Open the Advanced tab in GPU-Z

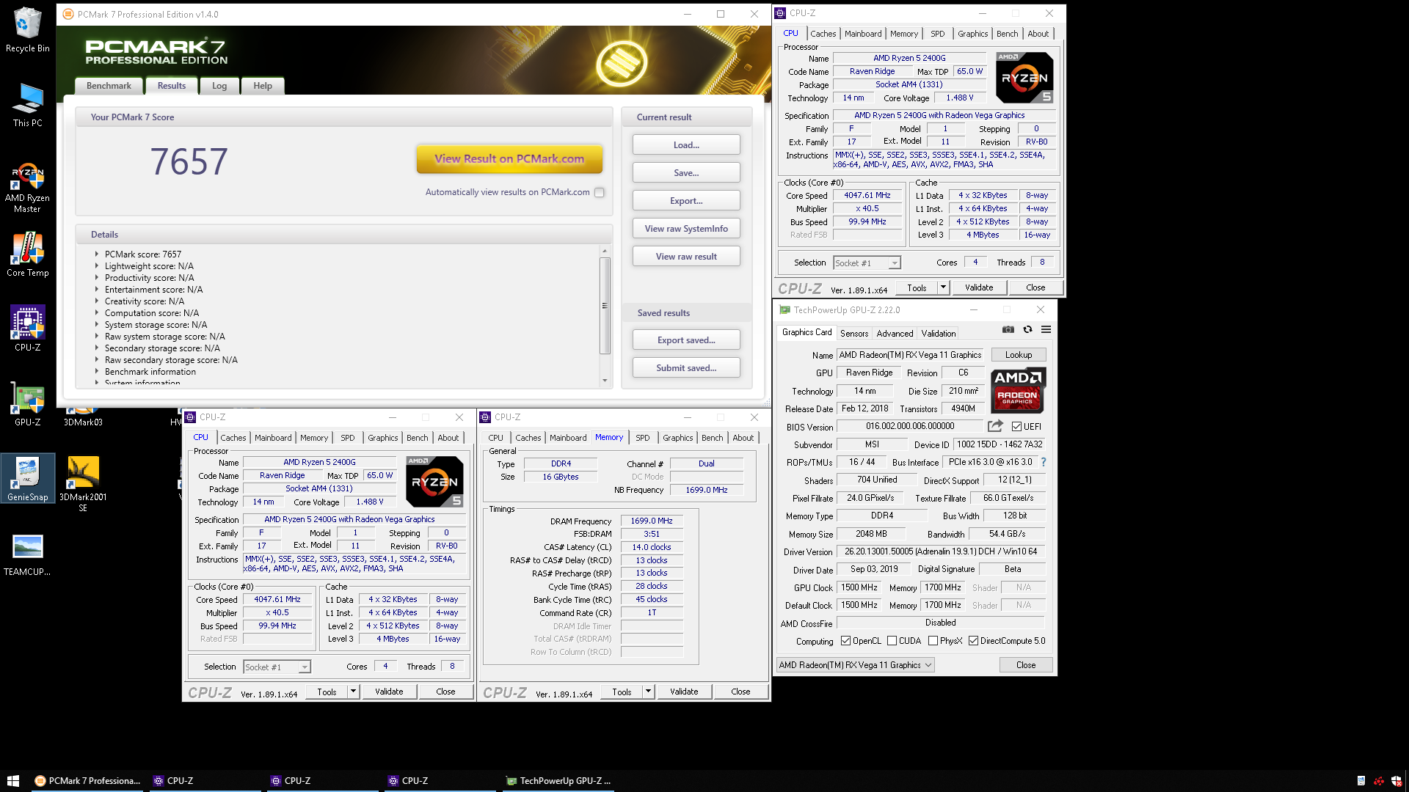(x=895, y=333)
